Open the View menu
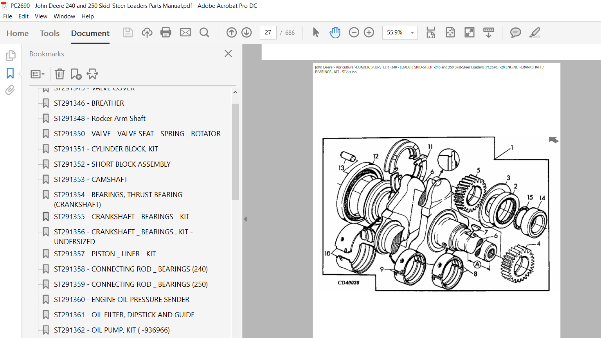The height and width of the screenshot is (338, 601). [x=41, y=16]
